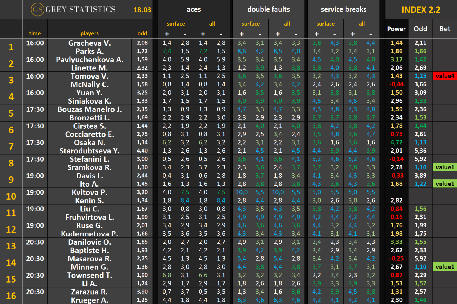
Task: Click Townsend's surface aces value 6,8
Action: pos(167,276)
